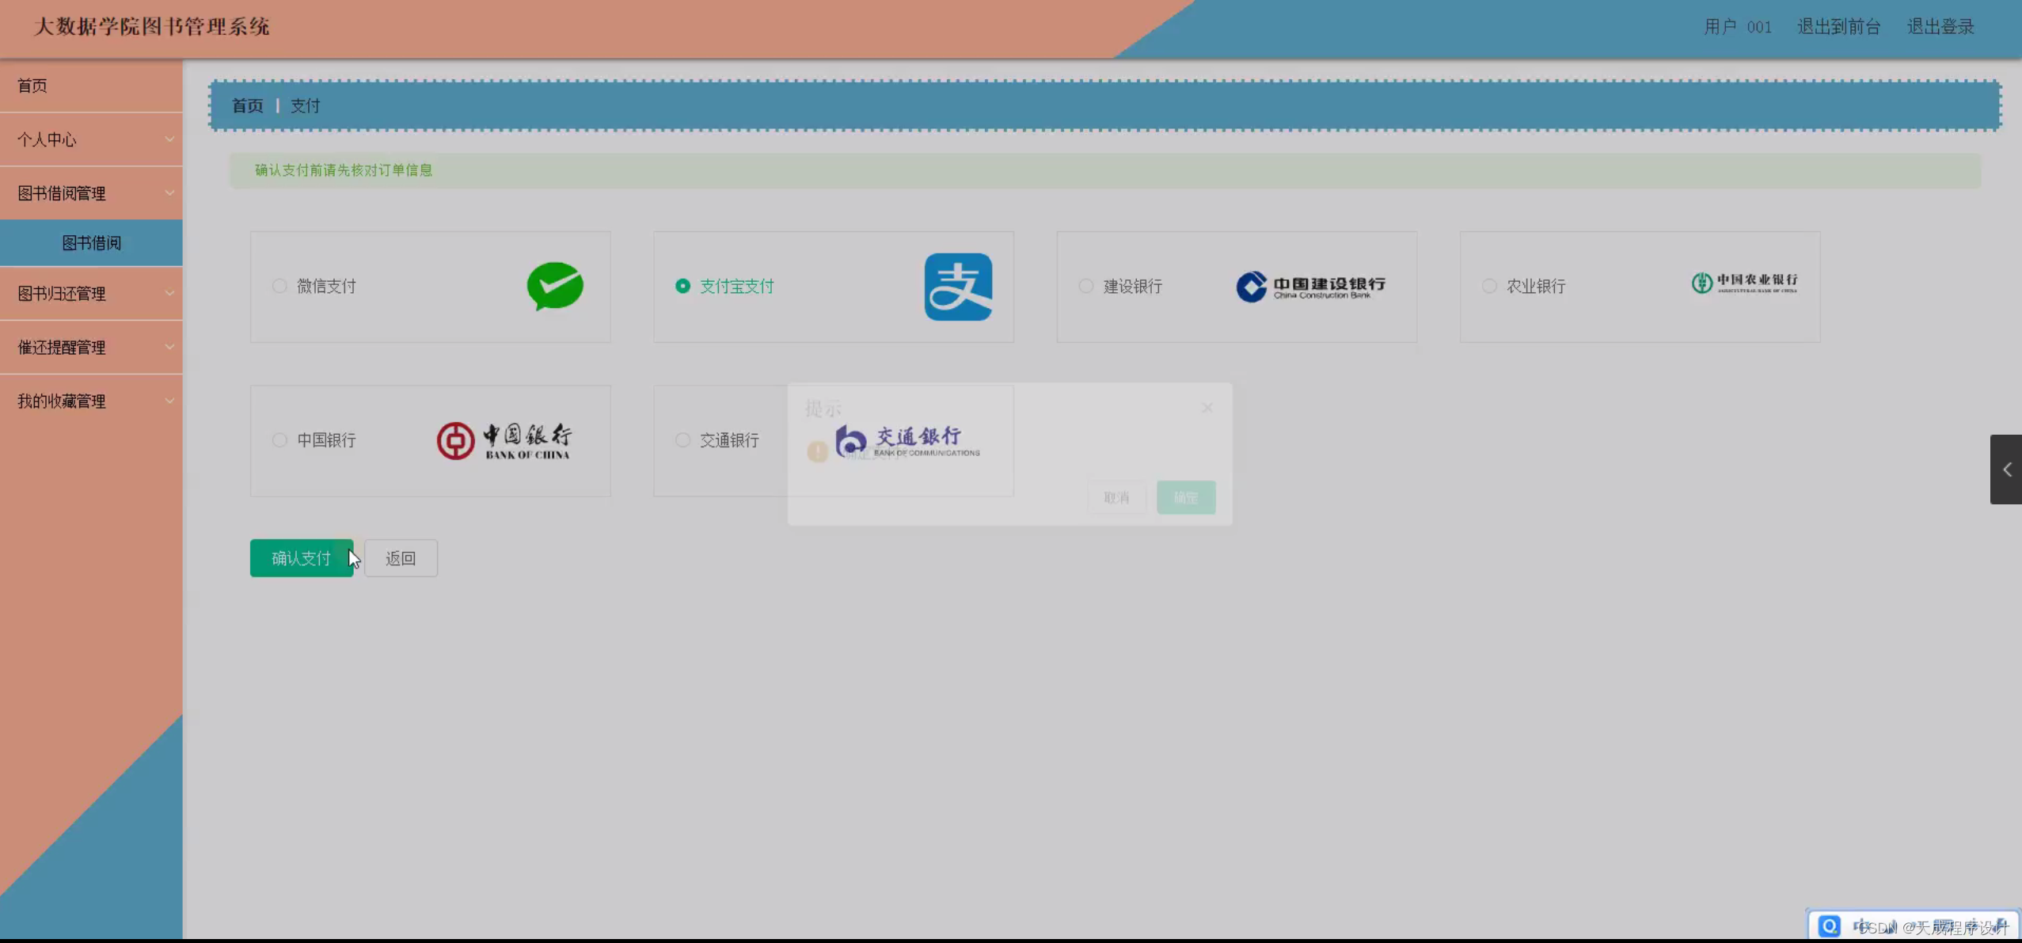Click the Agricultural Bank of China logo

tap(1744, 283)
